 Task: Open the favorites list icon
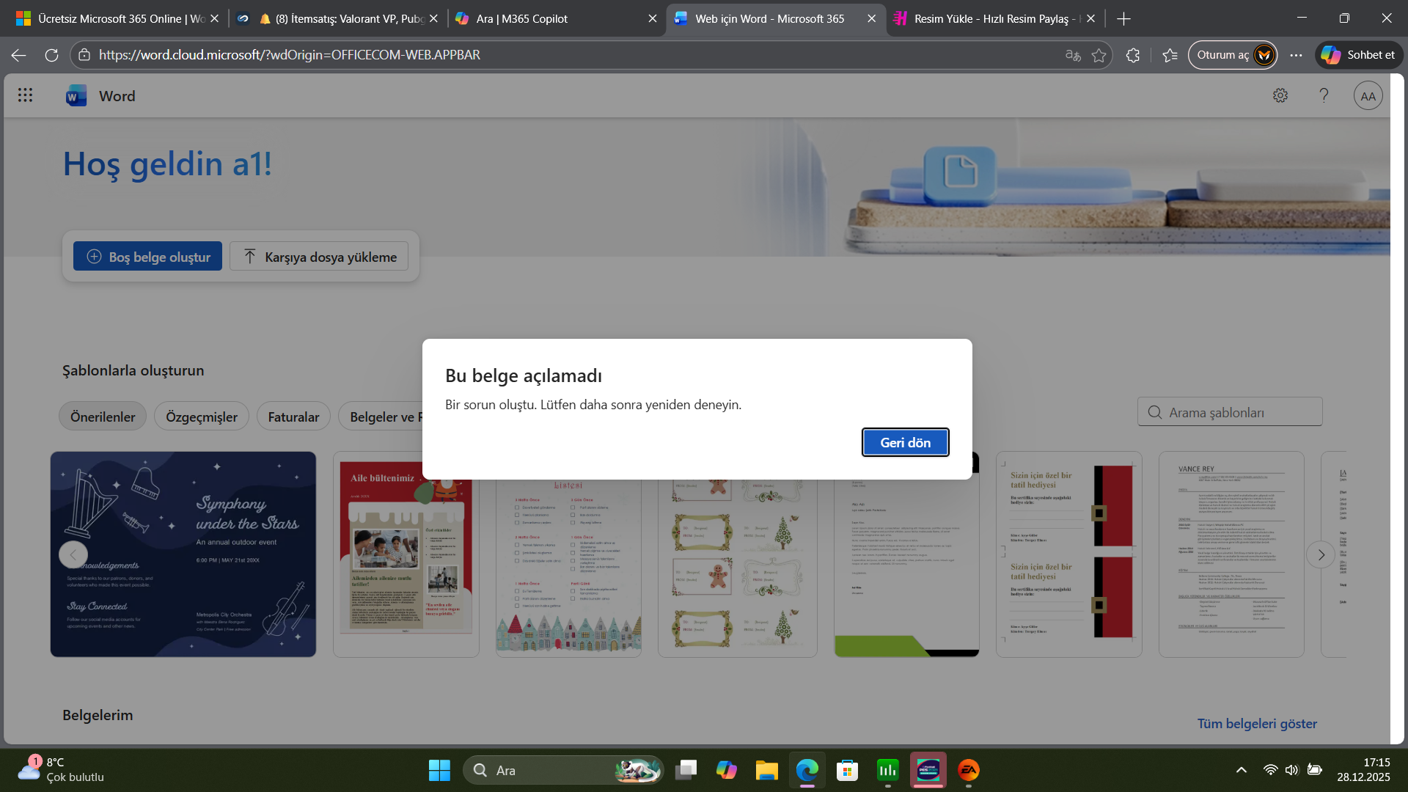click(x=1170, y=55)
